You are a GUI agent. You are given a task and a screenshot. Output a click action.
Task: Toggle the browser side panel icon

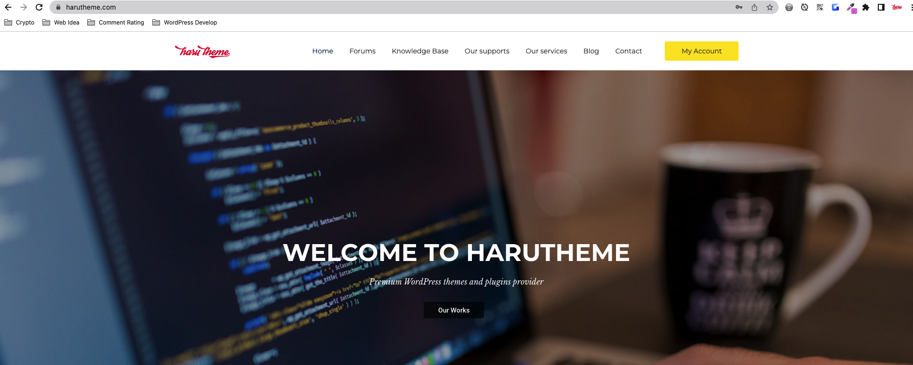[x=881, y=7]
